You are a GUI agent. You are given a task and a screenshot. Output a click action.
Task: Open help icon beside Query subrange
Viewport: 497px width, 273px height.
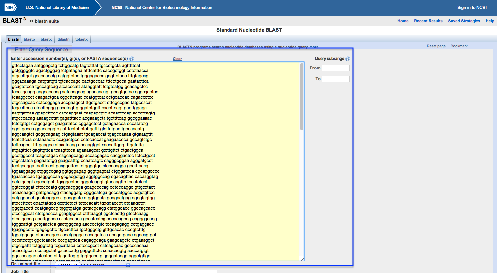348,59
